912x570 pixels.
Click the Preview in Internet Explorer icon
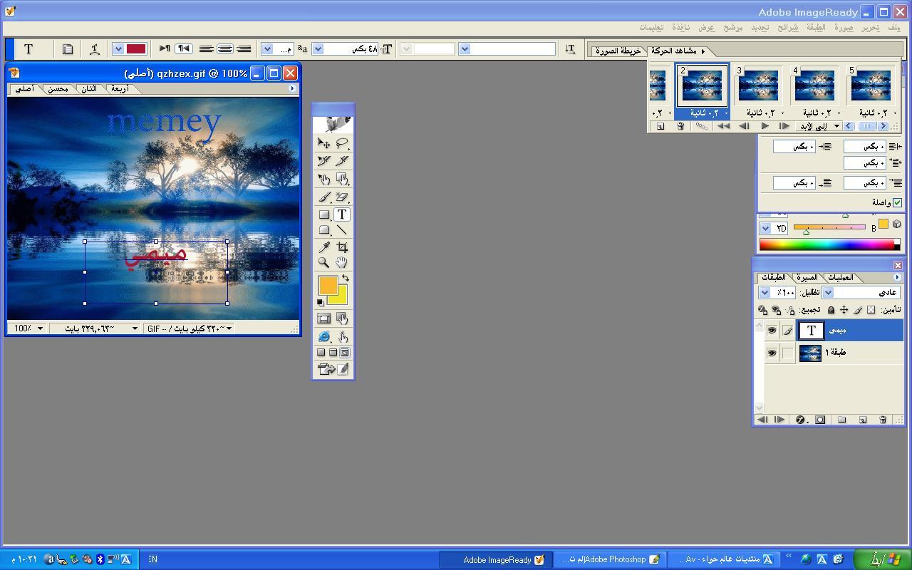(x=324, y=336)
